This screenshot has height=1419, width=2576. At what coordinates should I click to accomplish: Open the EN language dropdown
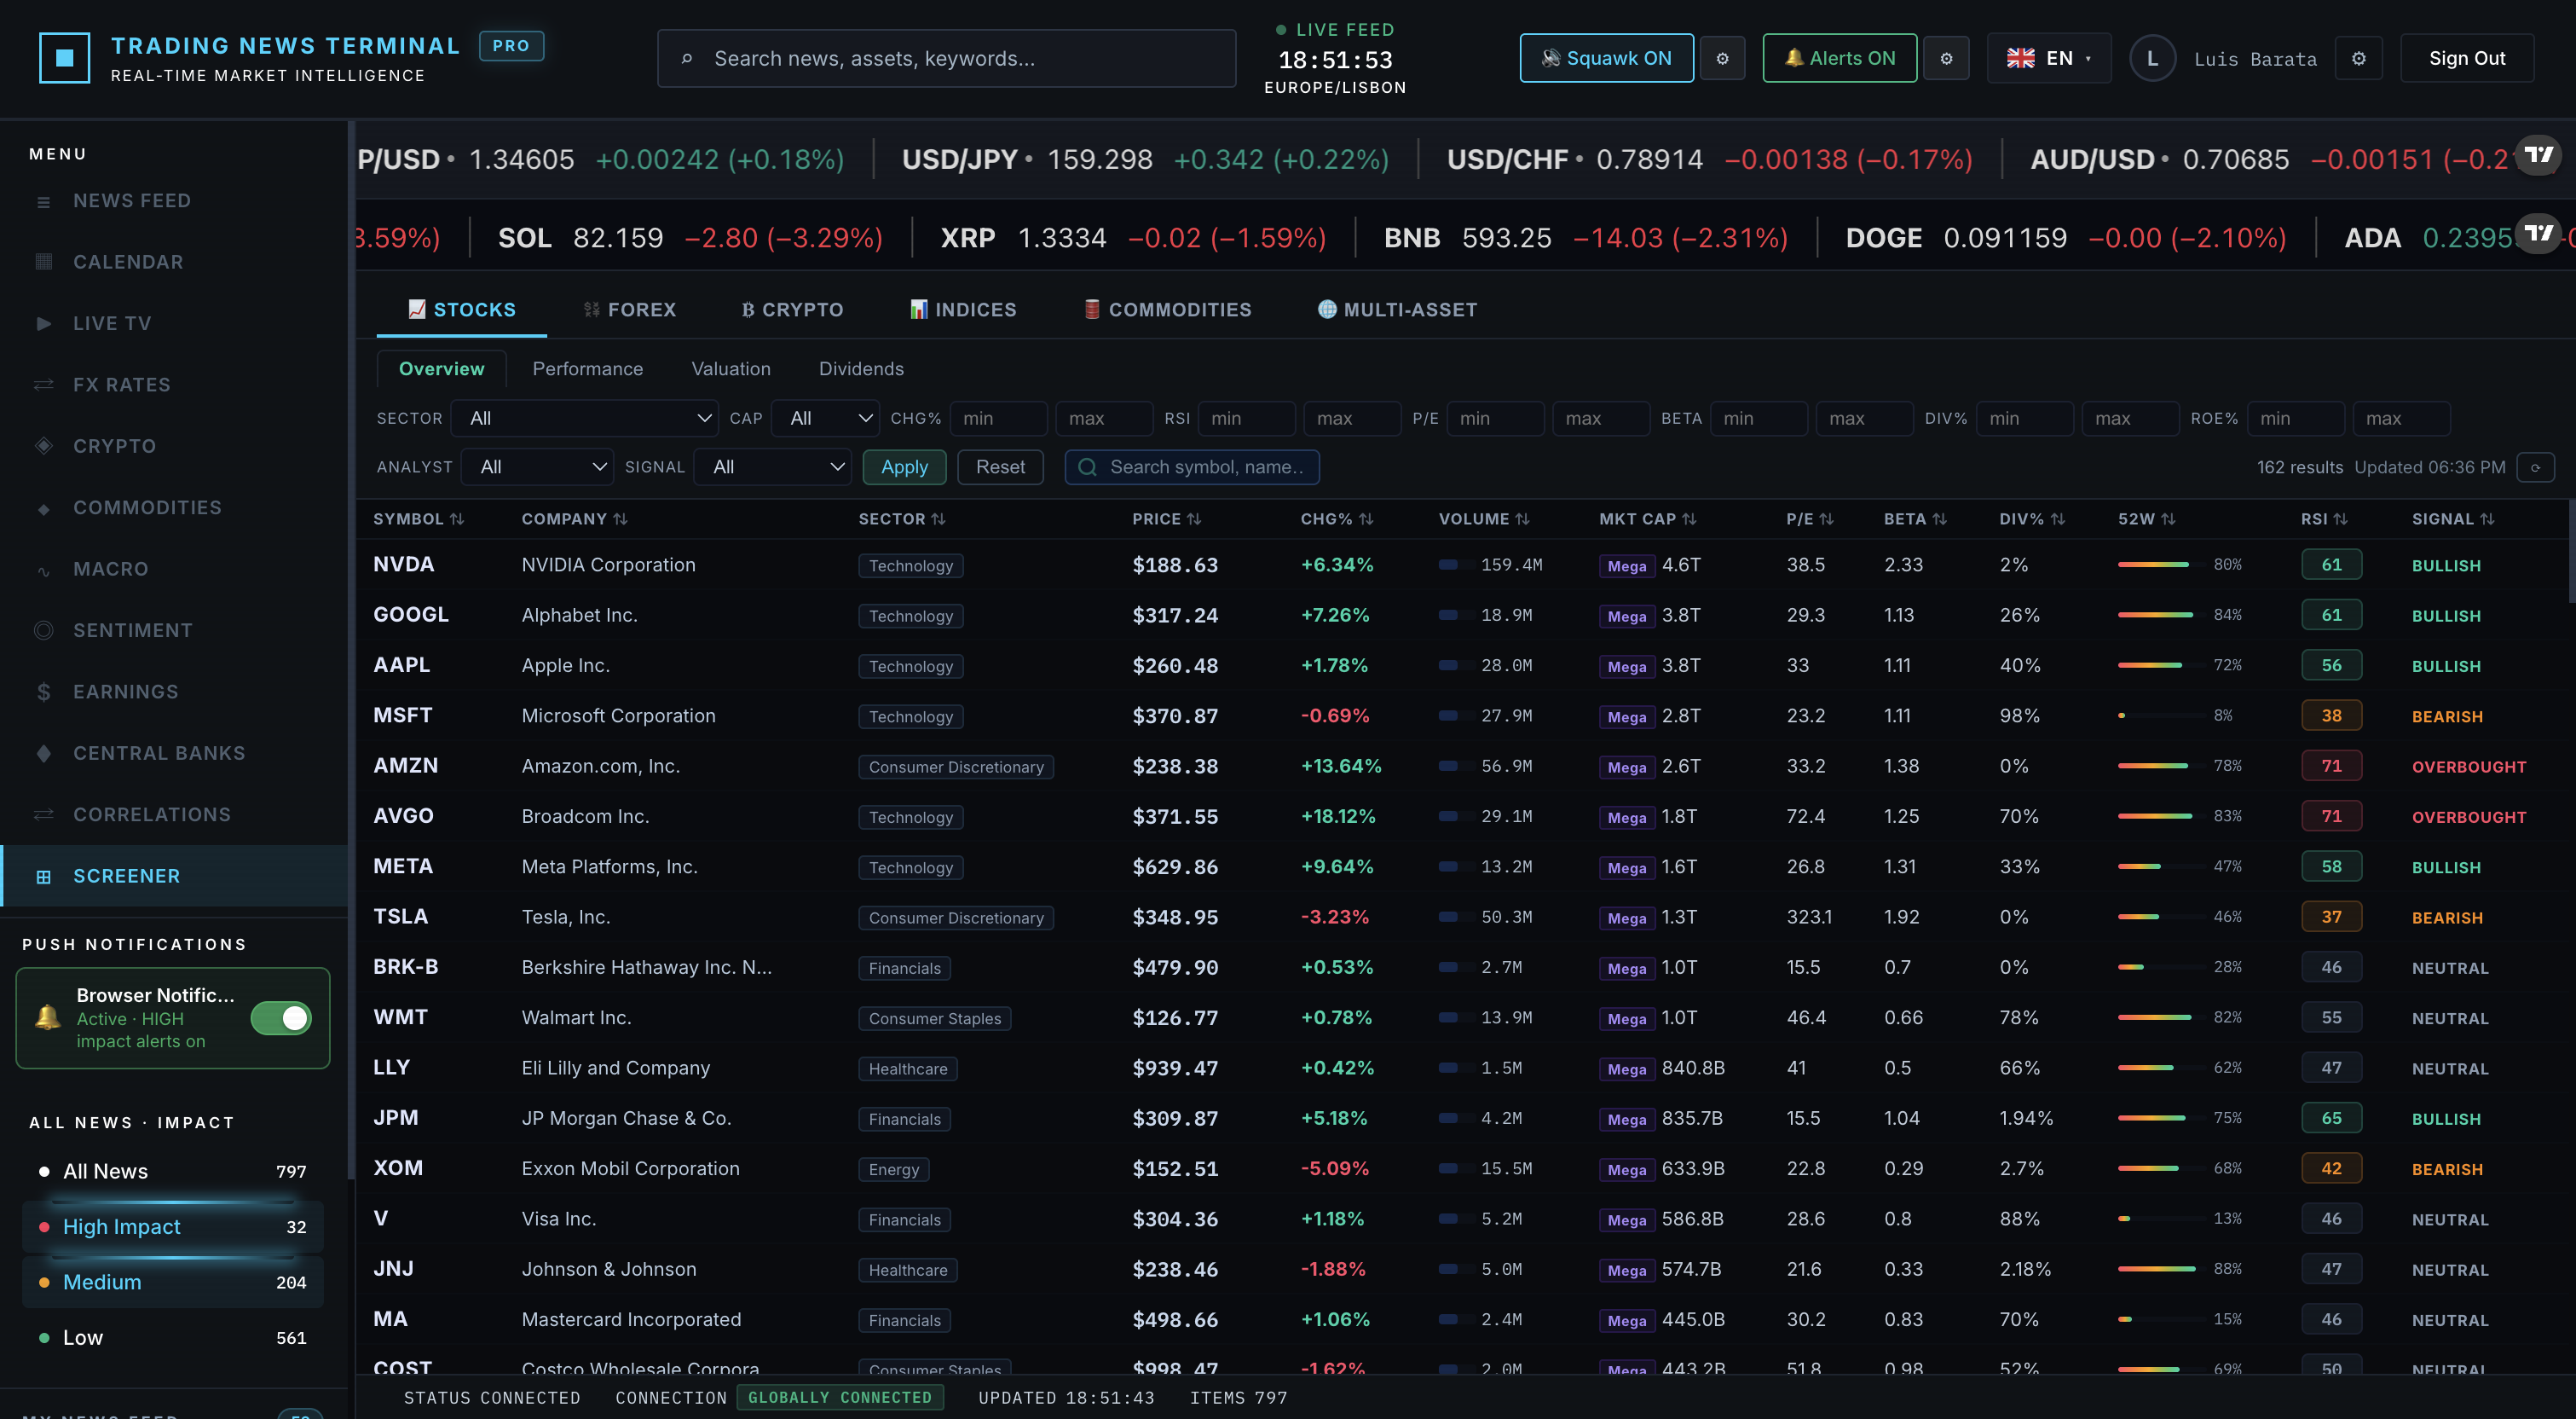(x=2048, y=58)
